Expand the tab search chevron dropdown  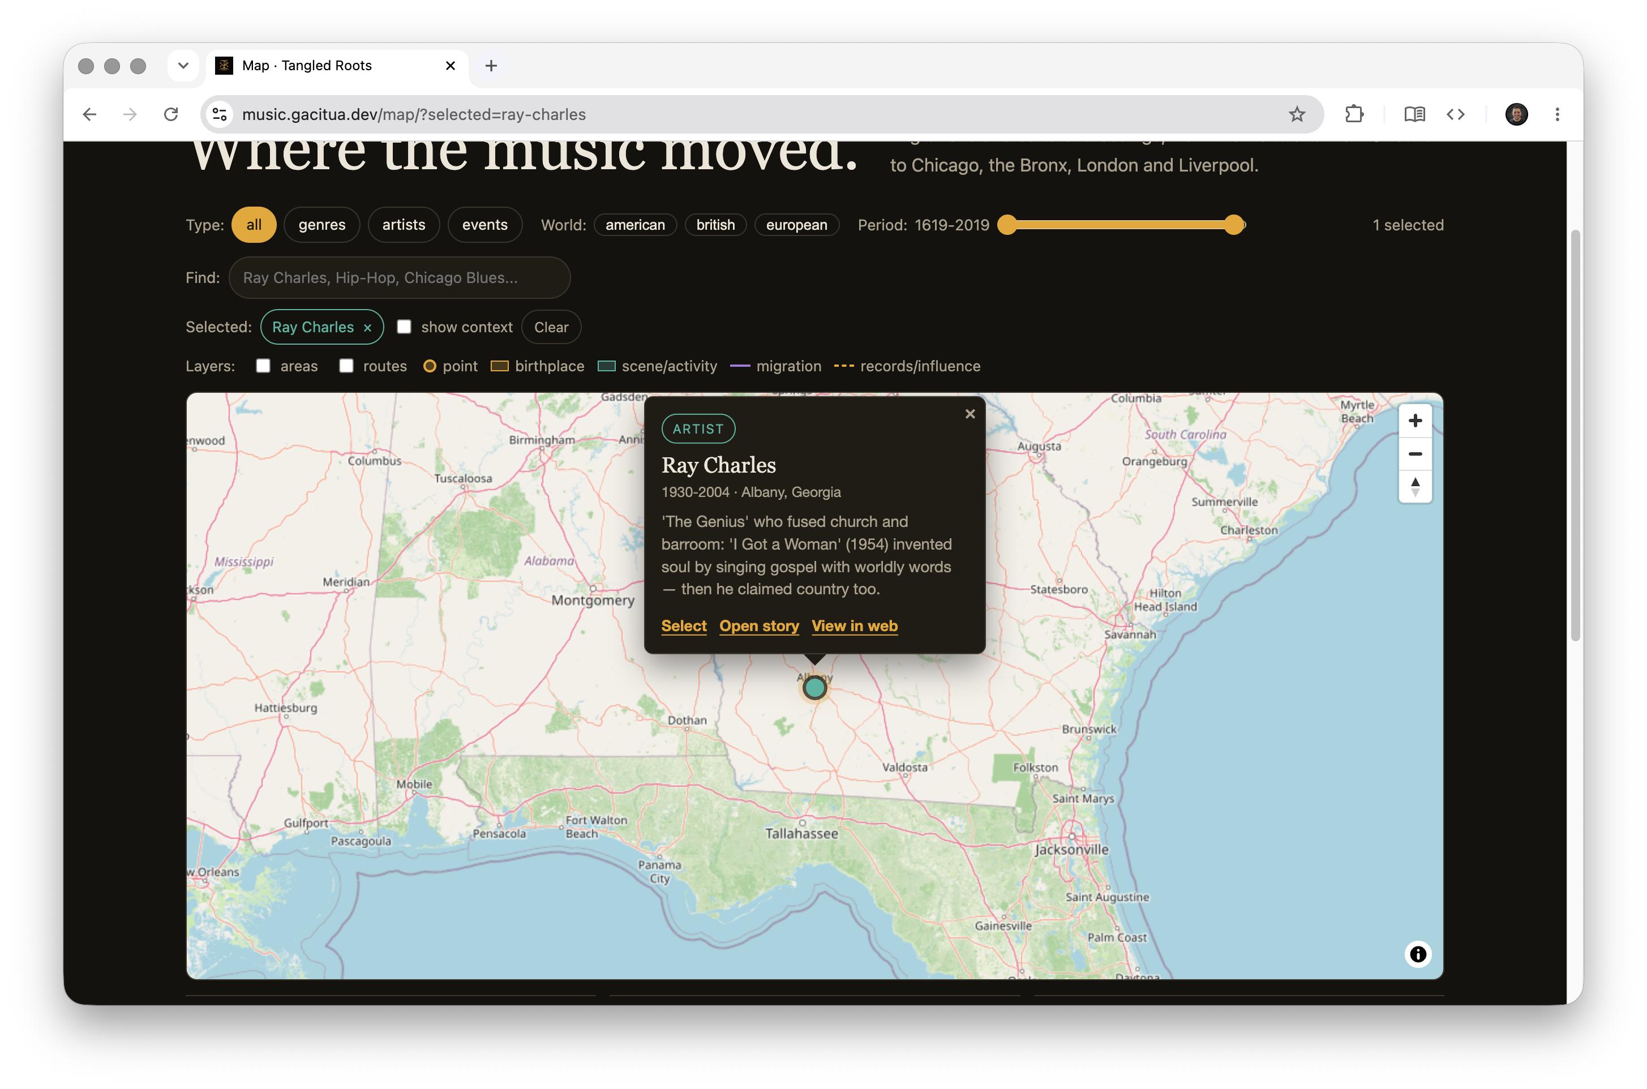pyautogui.click(x=183, y=66)
